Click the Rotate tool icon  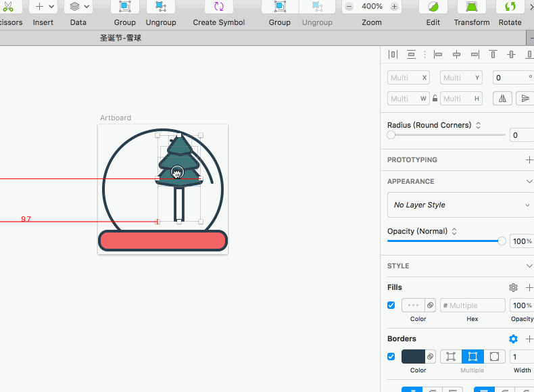pyautogui.click(x=510, y=7)
